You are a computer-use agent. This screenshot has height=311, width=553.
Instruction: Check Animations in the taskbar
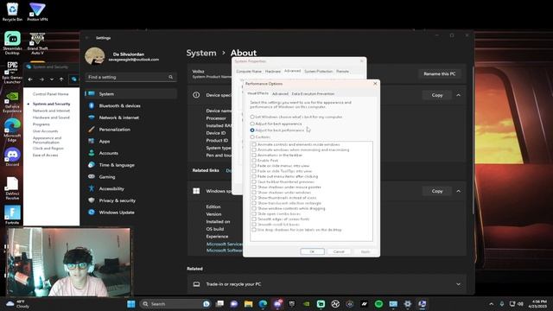[254, 155]
